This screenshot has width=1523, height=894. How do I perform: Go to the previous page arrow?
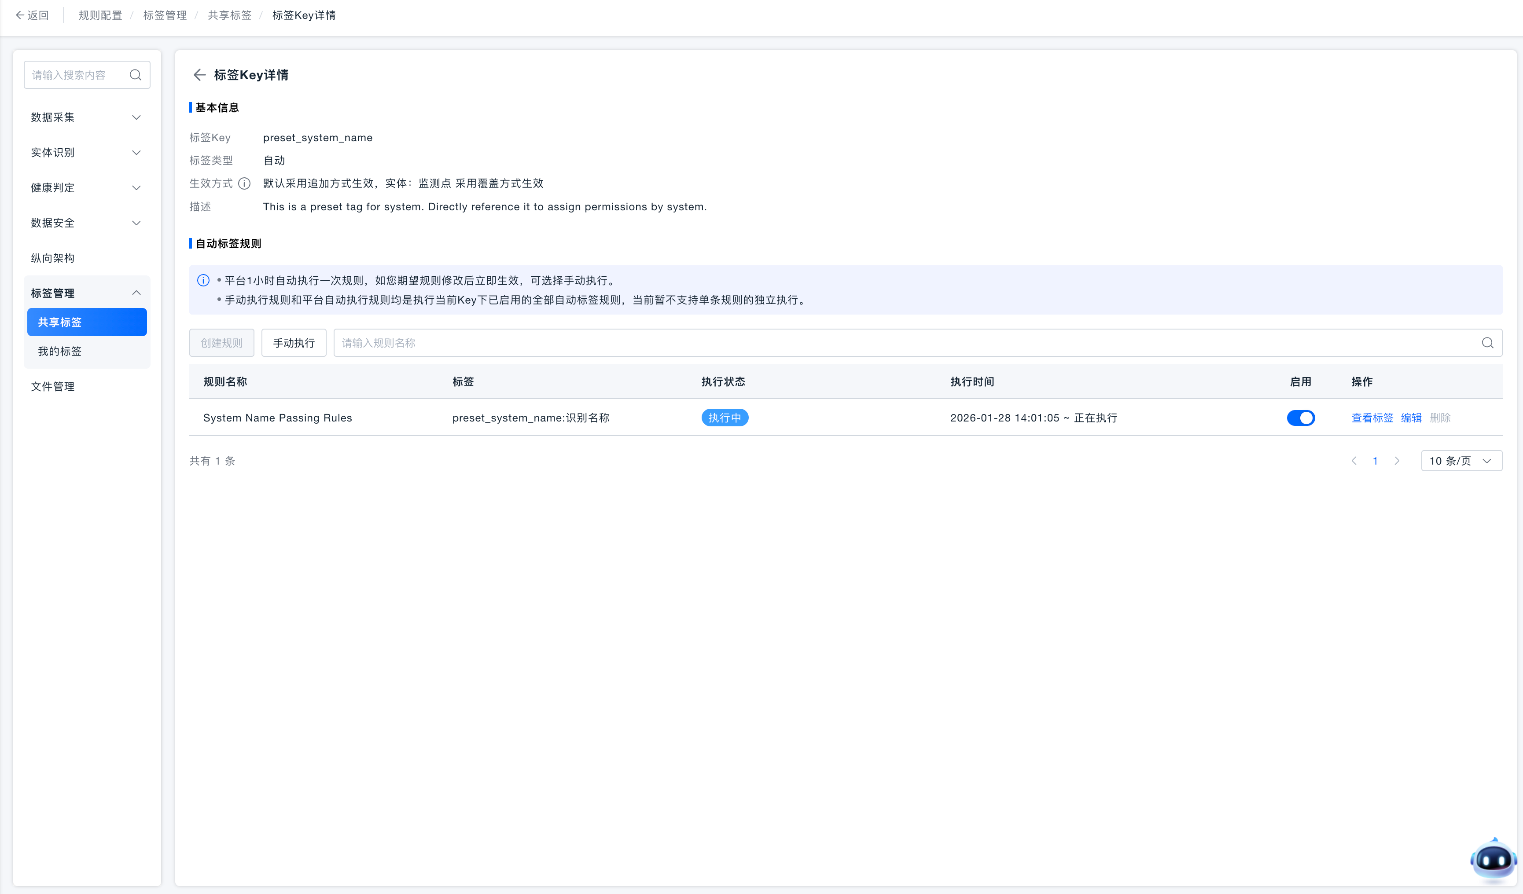(1354, 461)
